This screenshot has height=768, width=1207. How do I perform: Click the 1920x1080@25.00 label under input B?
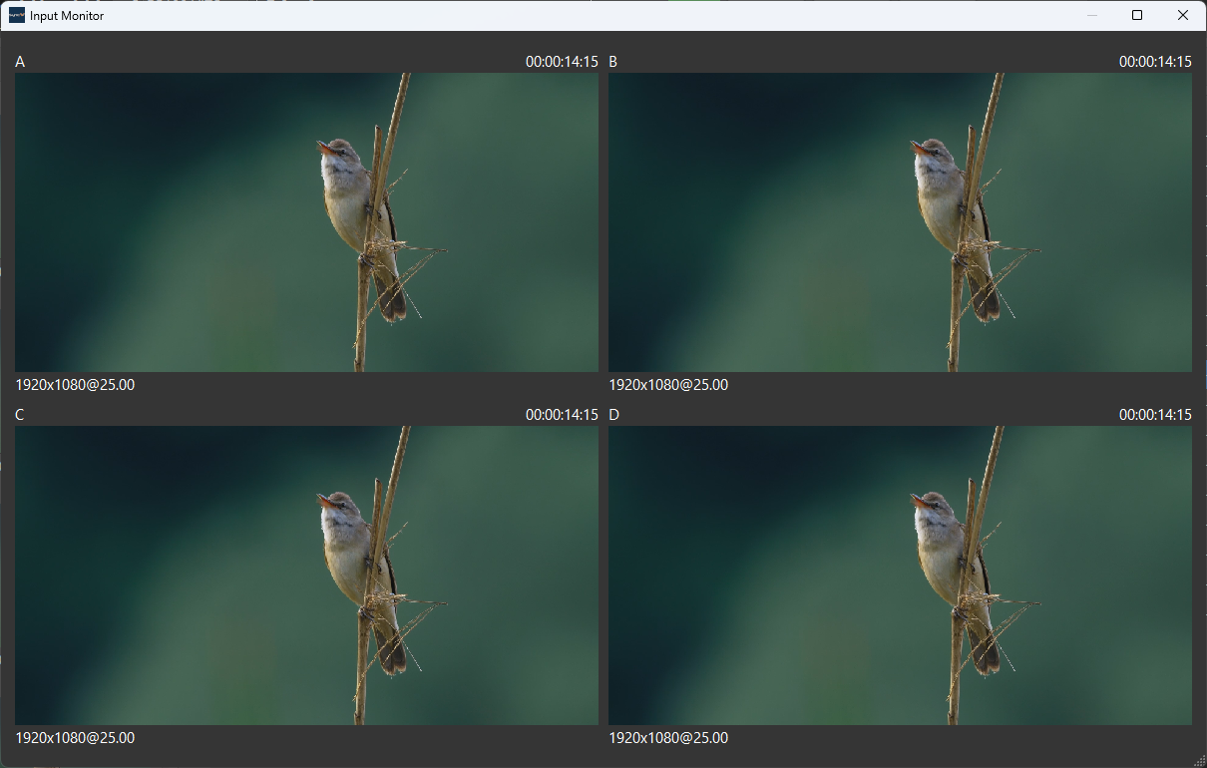tap(668, 385)
